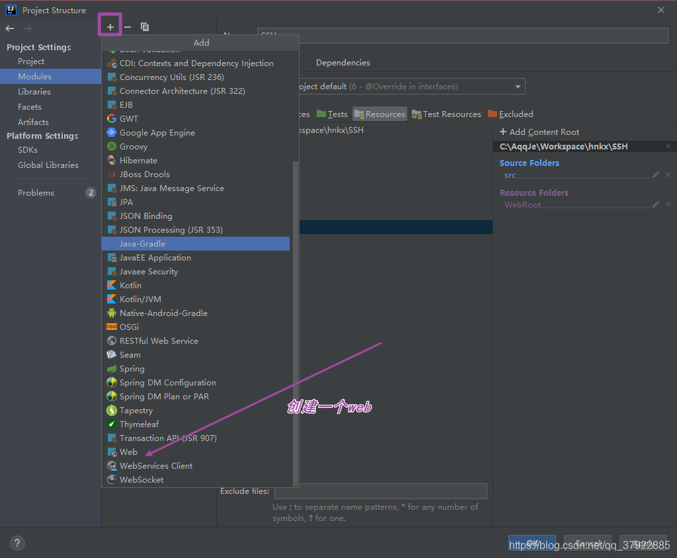
Task: Select the OSGi entry
Action: [x=196, y=327]
